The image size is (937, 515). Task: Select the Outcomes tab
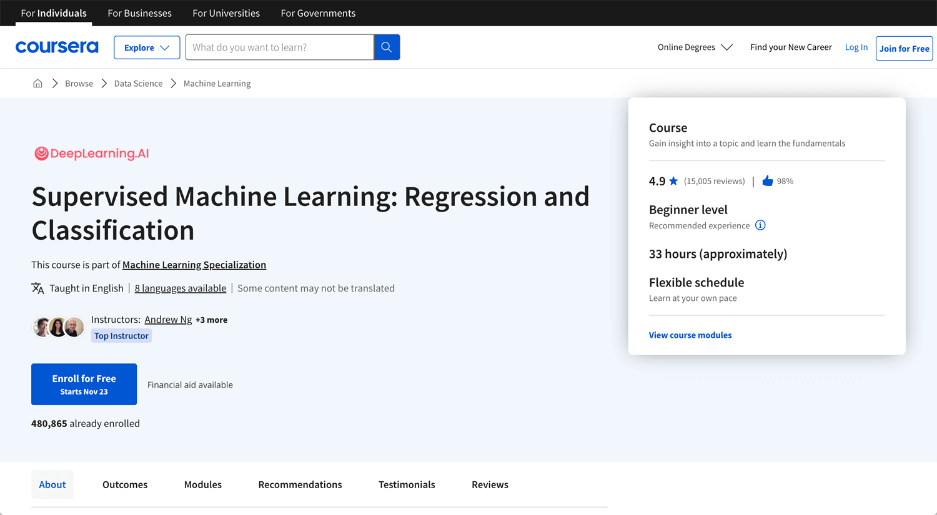[125, 484]
